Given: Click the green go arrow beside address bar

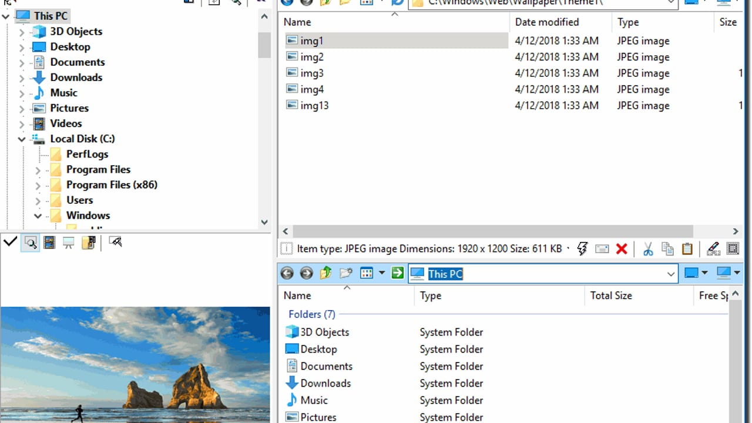Looking at the screenshot, I should [397, 273].
